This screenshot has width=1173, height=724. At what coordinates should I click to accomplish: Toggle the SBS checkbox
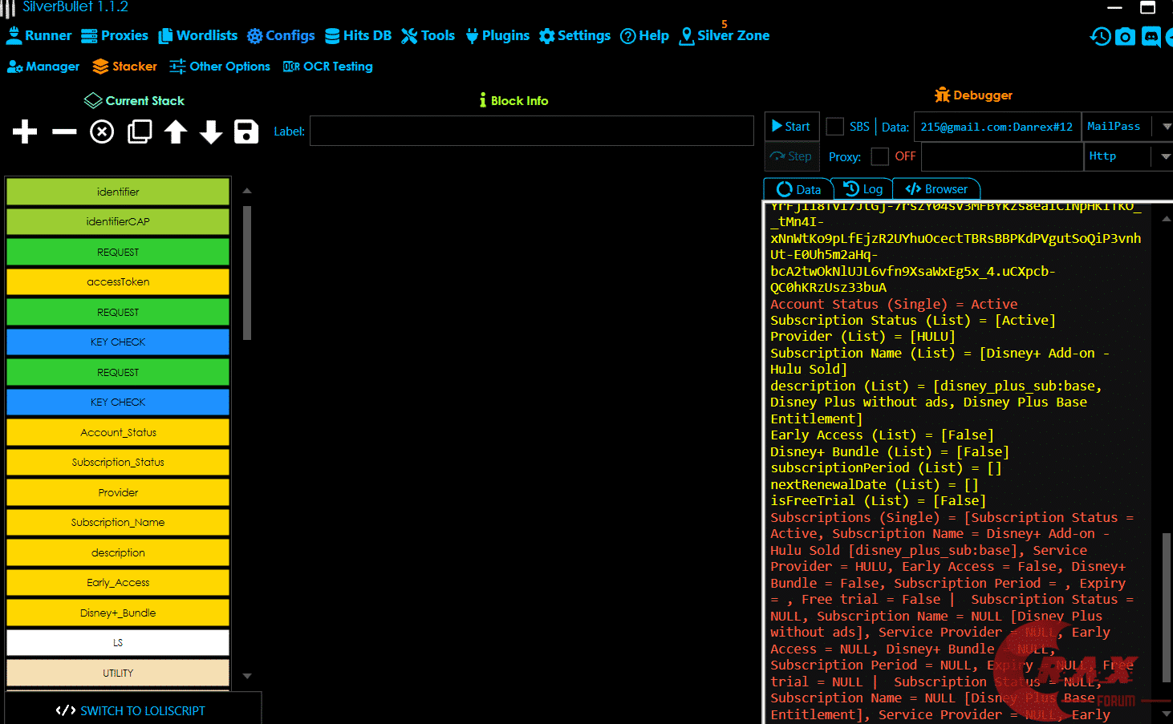tap(835, 127)
